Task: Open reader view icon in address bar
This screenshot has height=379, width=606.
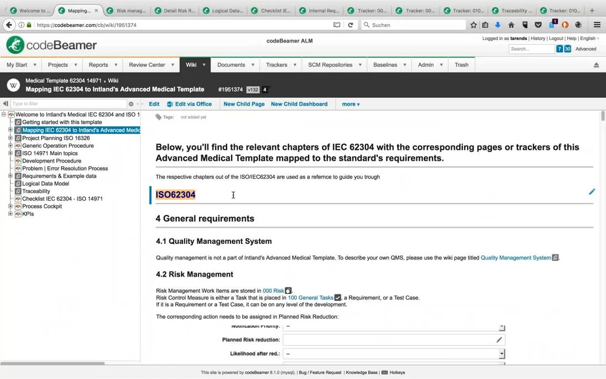Action: click(x=337, y=25)
